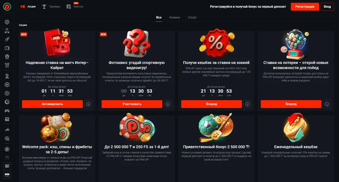Open Турниры in top menu
Viewport: 339px width, 182px height.
51,6
